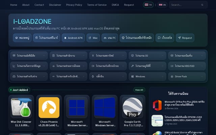
Task: Open Mac section via the apple icon
Action: [x=90, y=38]
